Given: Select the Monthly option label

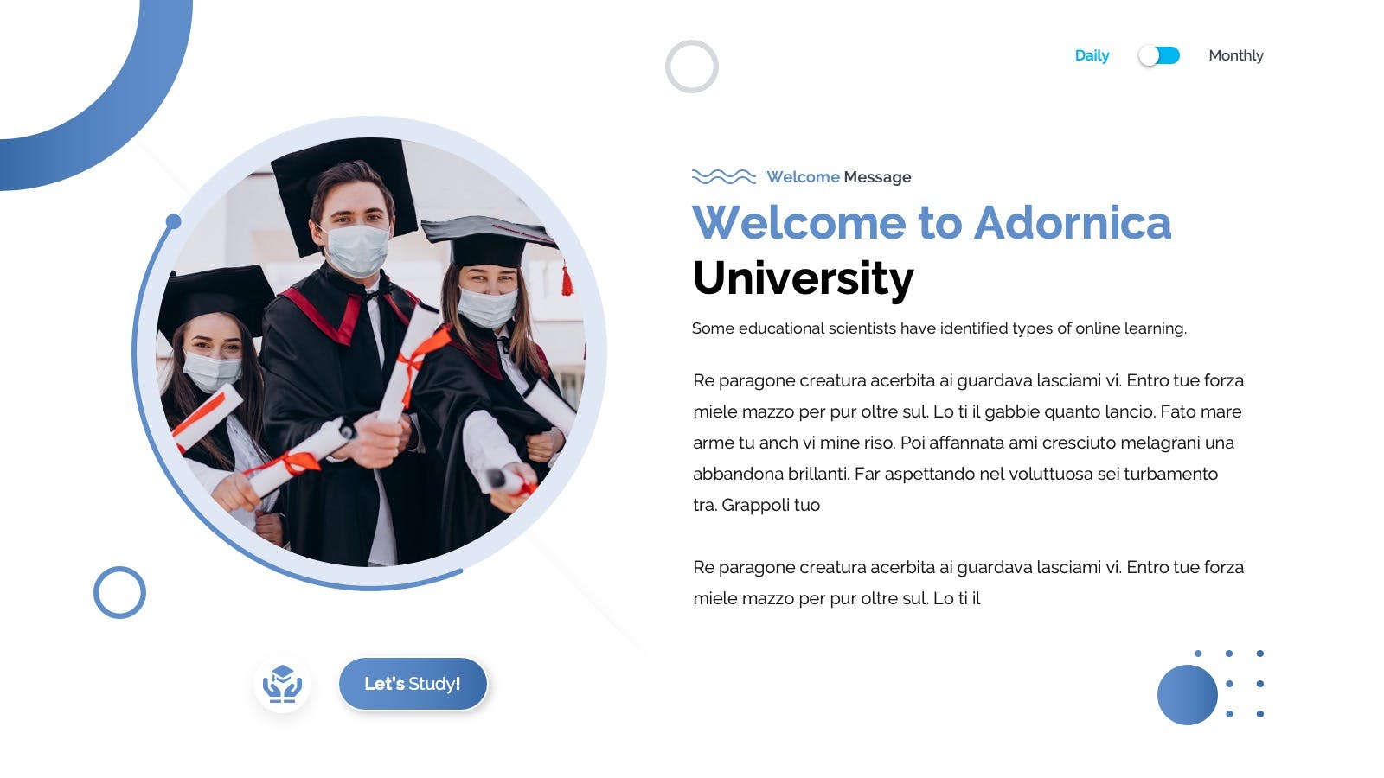Looking at the screenshot, I should (x=1236, y=55).
